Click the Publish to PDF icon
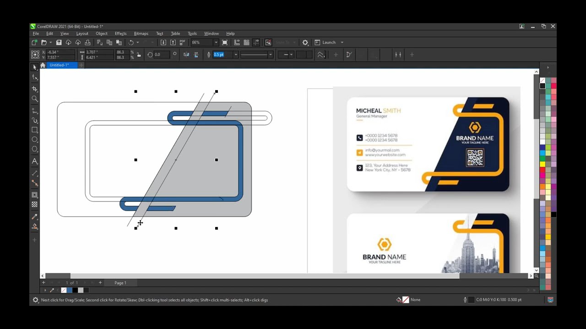This screenshot has height=329, width=586. (x=182, y=42)
